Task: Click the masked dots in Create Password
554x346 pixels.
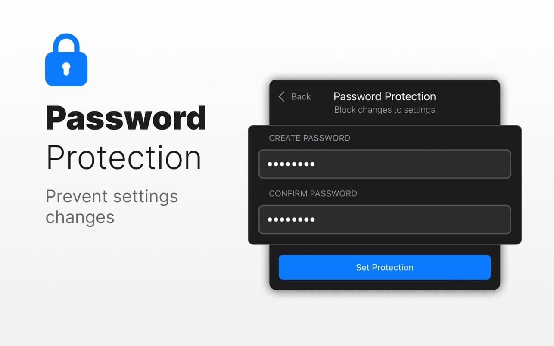Action: coord(291,164)
